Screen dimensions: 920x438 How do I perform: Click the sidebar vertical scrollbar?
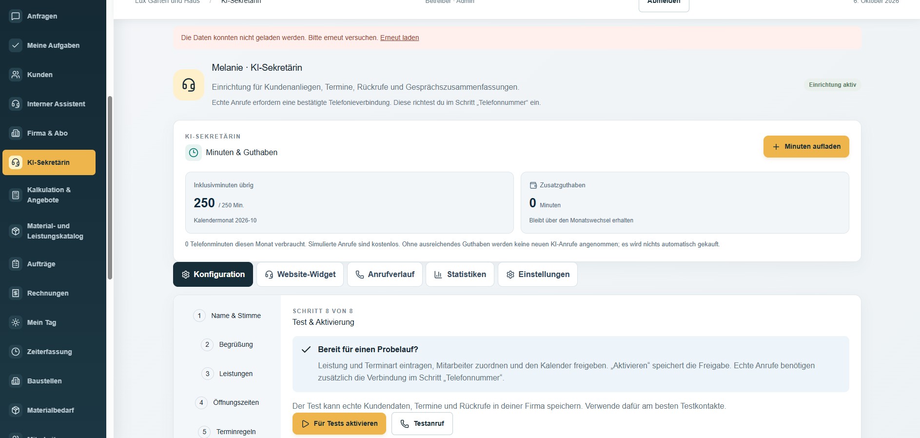click(x=110, y=188)
